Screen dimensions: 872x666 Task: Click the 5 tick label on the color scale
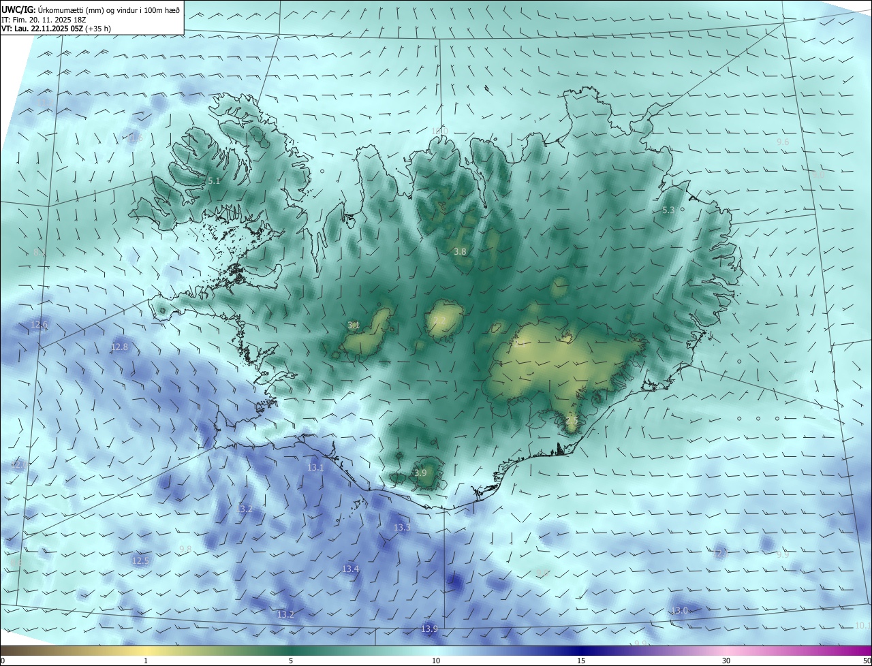click(x=291, y=661)
